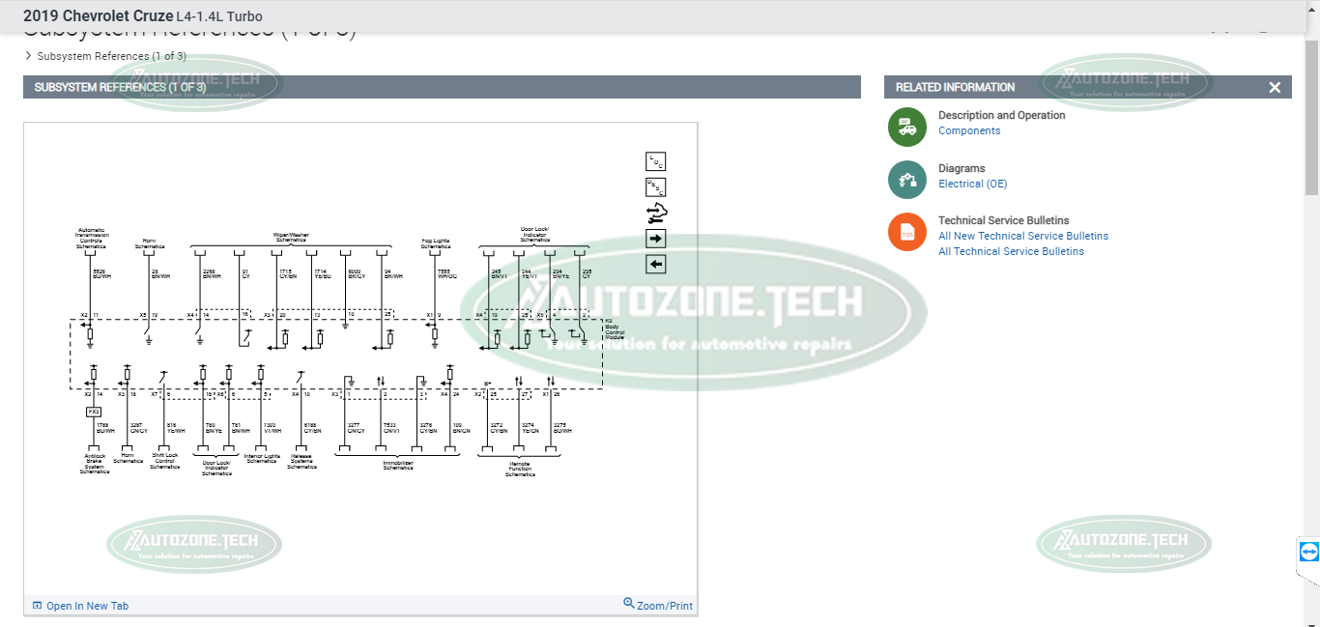Expand the Subsystem References (1 of 3) chevron
The height and width of the screenshot is (627, 1320).
(x=28, y=56)
